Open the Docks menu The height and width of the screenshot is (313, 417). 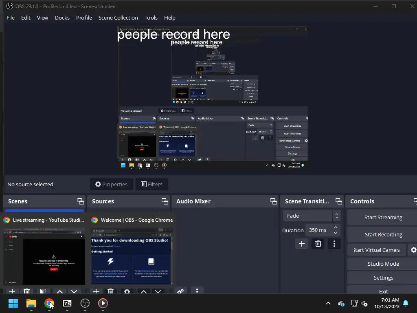[x=62, y=18]
